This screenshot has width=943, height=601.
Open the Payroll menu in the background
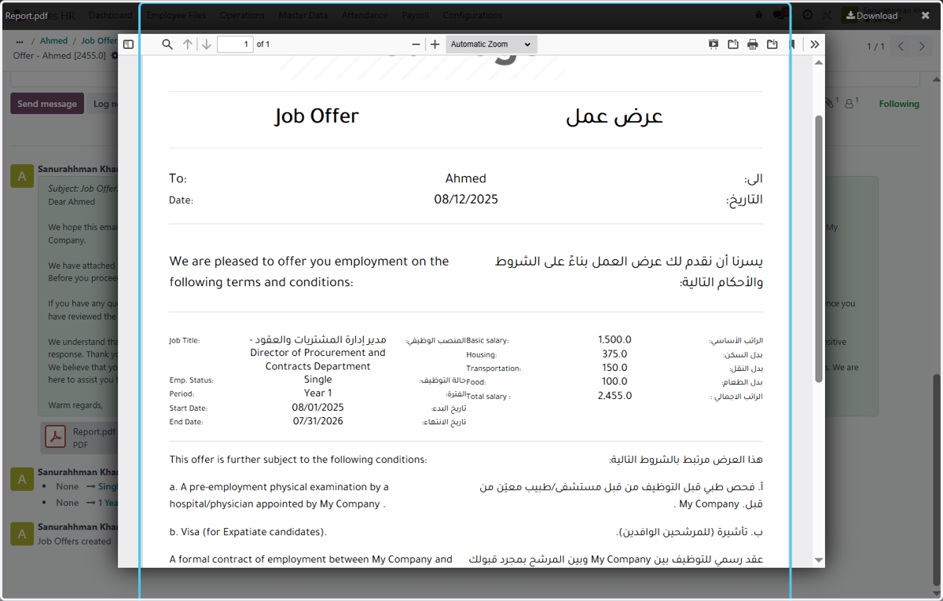pos(415,15)
